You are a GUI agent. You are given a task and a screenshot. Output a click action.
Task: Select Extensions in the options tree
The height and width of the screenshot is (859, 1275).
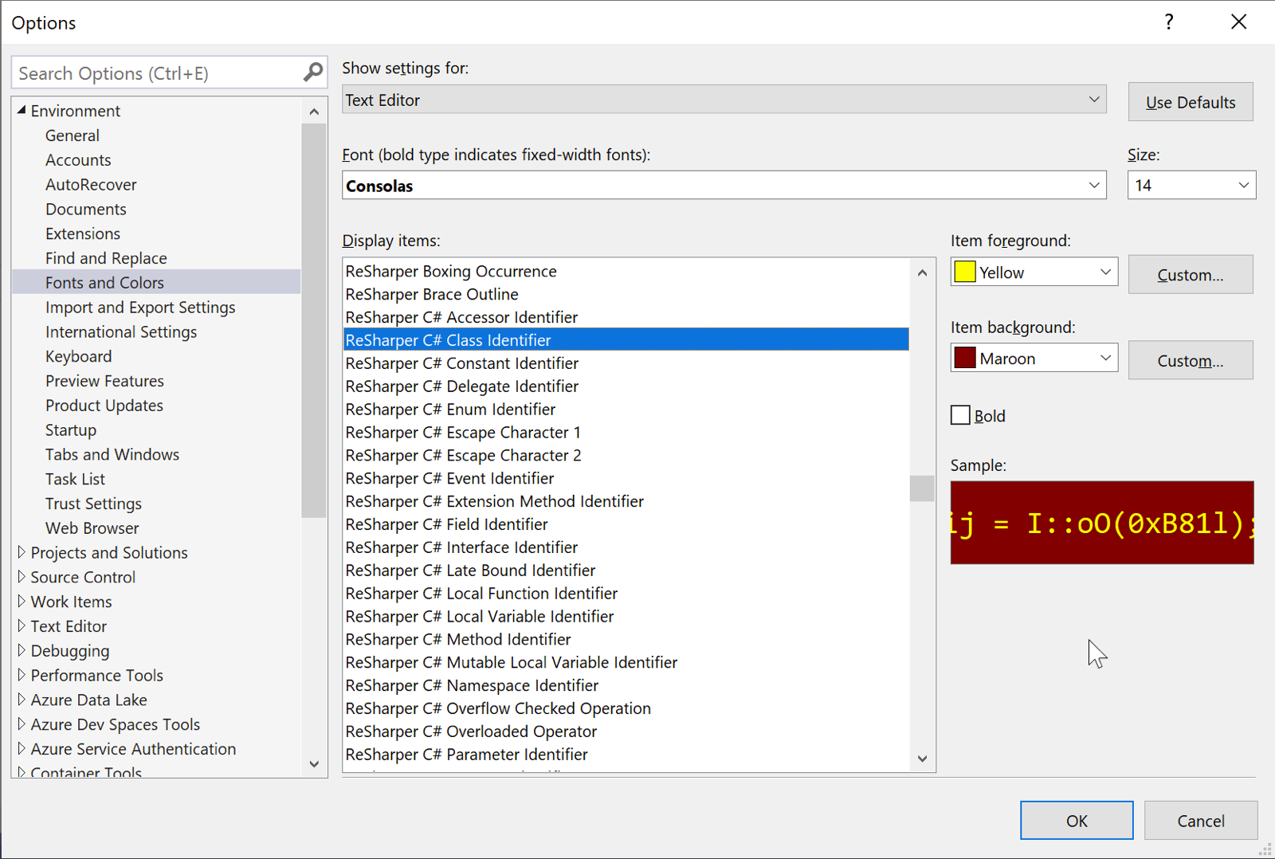point(83,233)
